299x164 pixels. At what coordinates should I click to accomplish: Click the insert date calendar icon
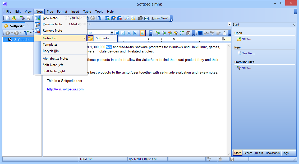(x=188, y=33)
